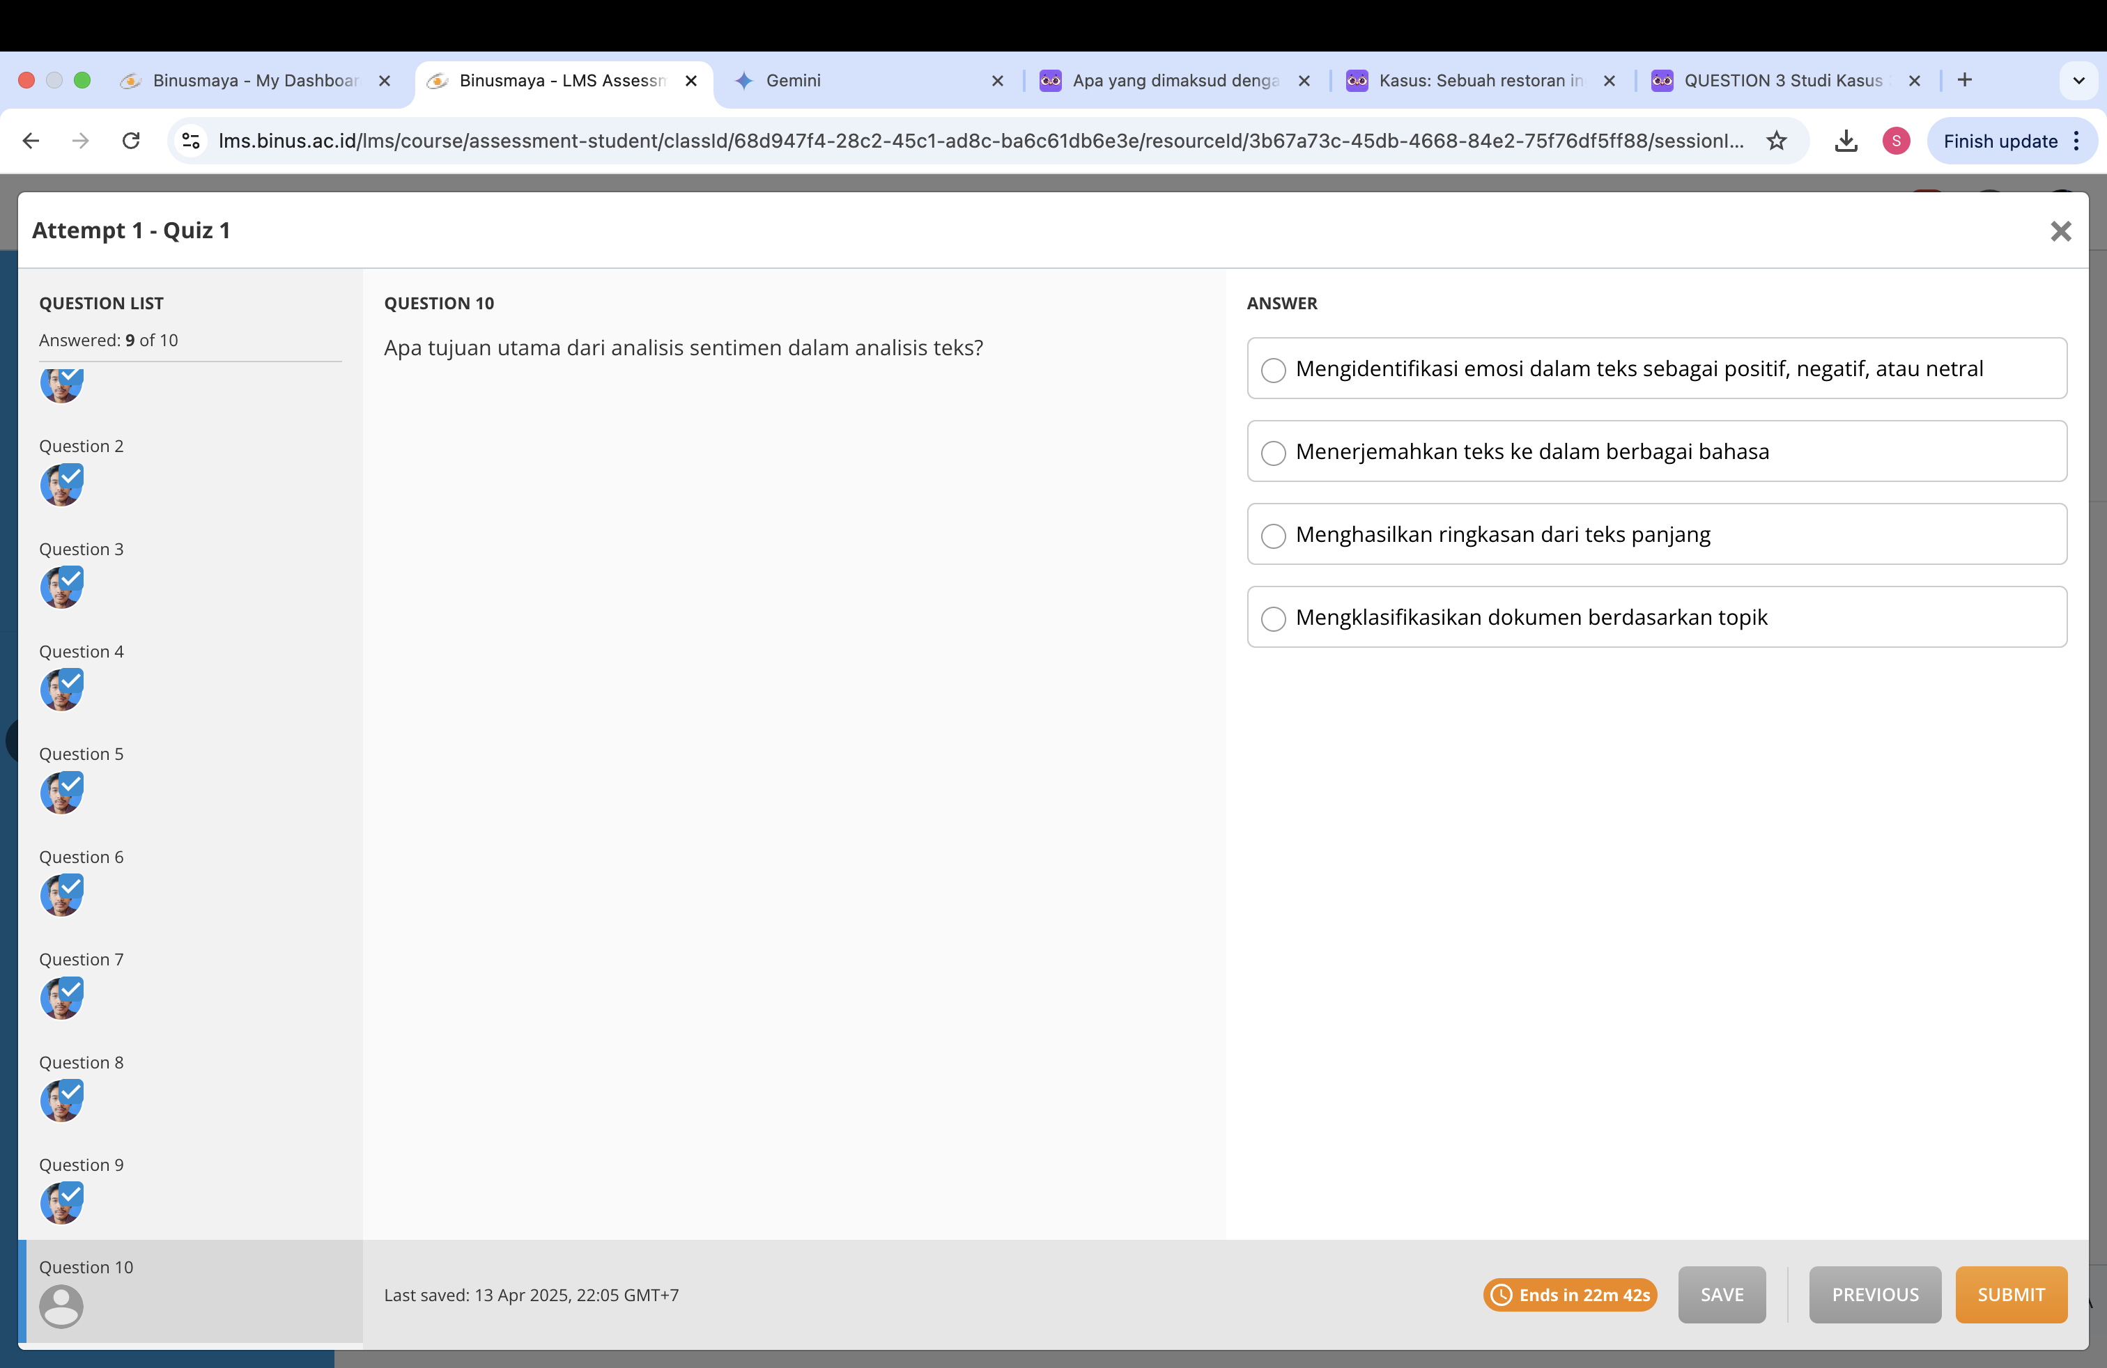This screenshot has height=1368, width=2107.
Task: Go to PREVIOUS question
Action: (1874, 1295)
